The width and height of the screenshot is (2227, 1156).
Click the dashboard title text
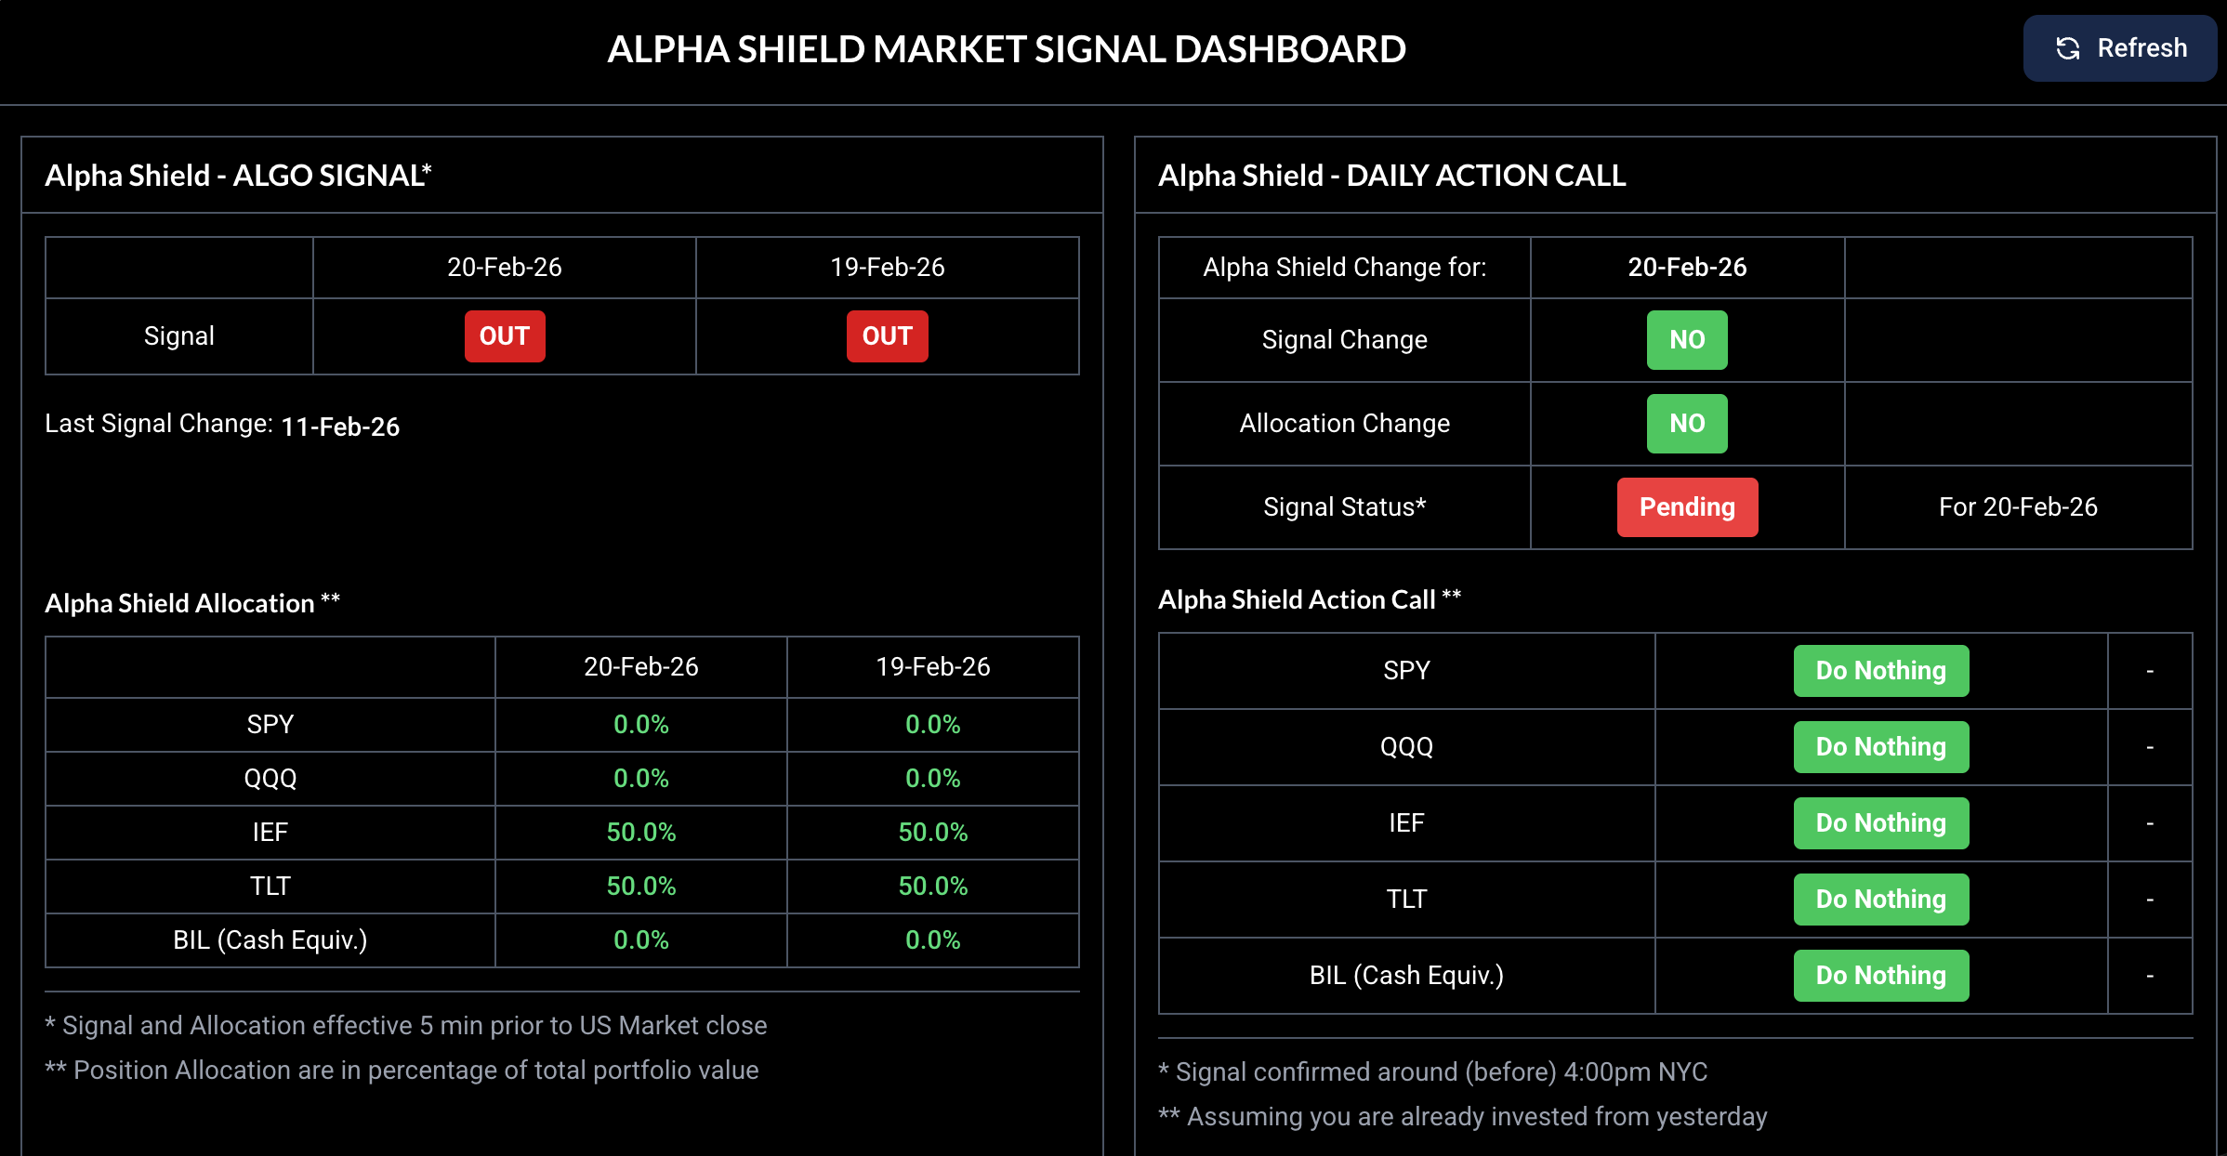pyautogui.click(x=1007, y=48)
